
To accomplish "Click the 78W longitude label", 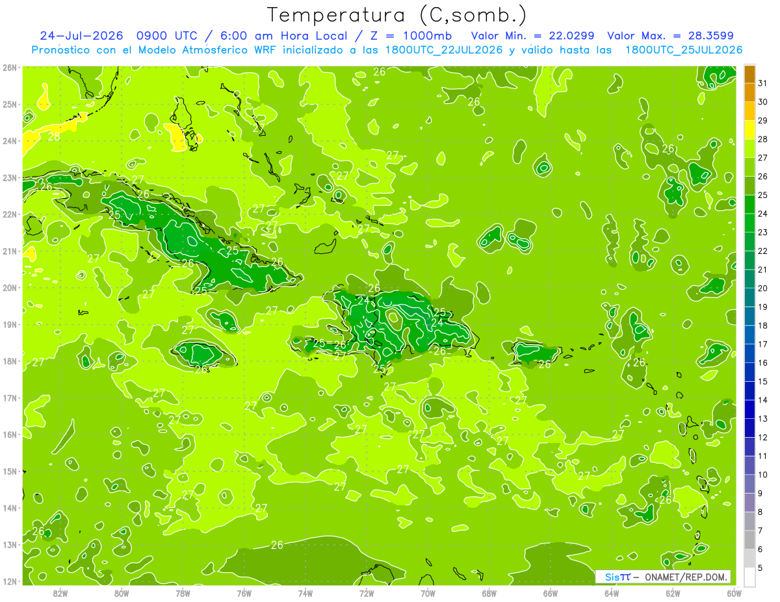I will tap(183, 593).
